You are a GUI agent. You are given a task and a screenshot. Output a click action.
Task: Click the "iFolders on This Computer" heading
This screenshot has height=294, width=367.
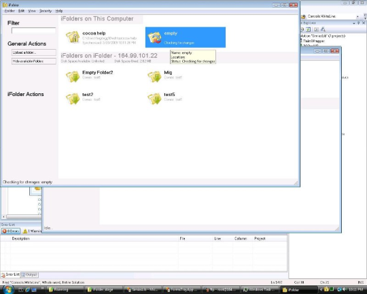[x=97, y=19]
